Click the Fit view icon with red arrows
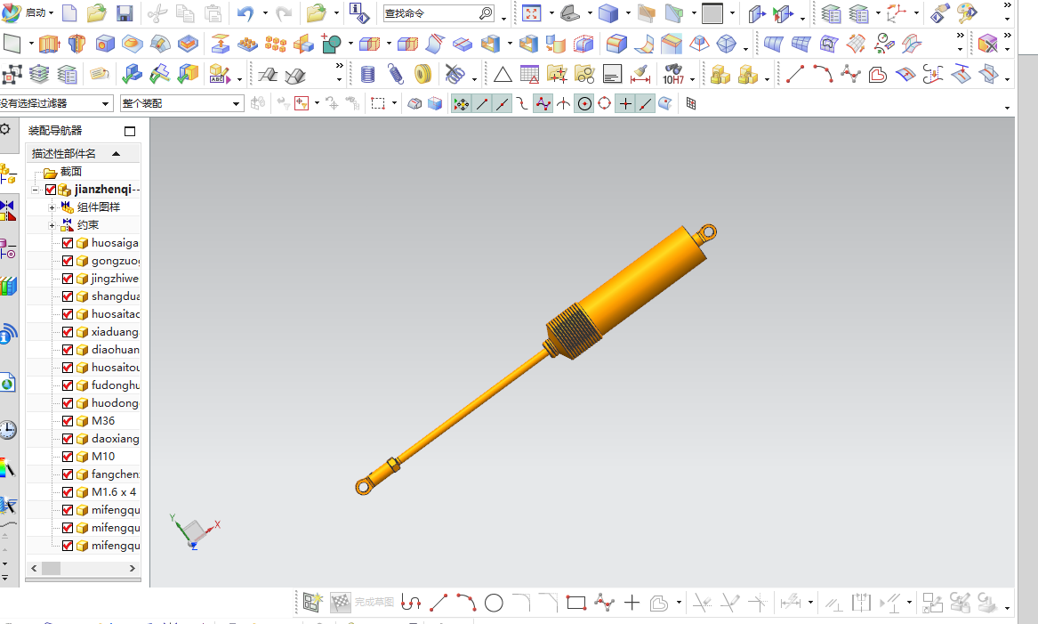The height and width of the screenshot is (624, 1038). pos(532,12)
